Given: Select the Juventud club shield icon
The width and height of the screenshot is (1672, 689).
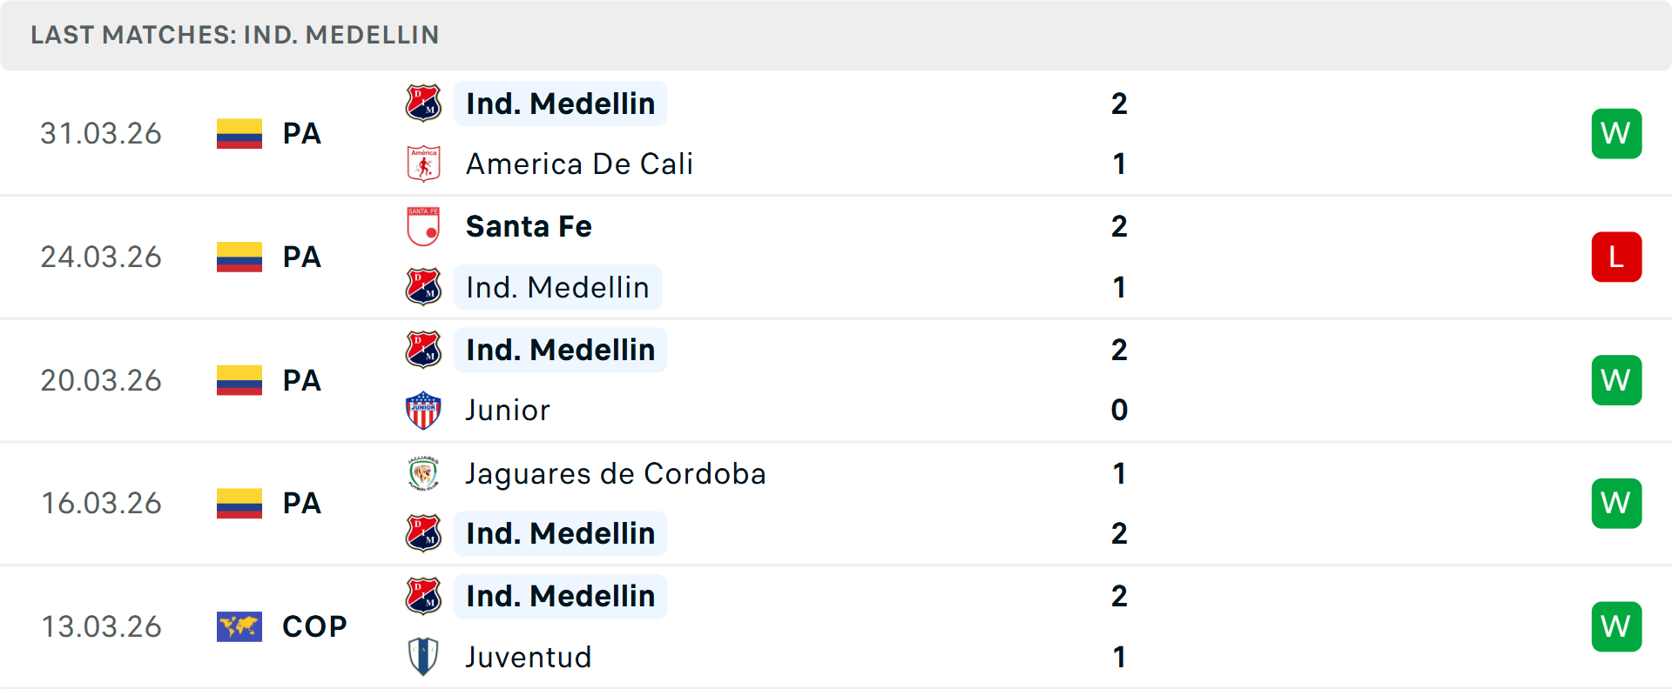Looking at the screenshot, I should pos(424,657).
